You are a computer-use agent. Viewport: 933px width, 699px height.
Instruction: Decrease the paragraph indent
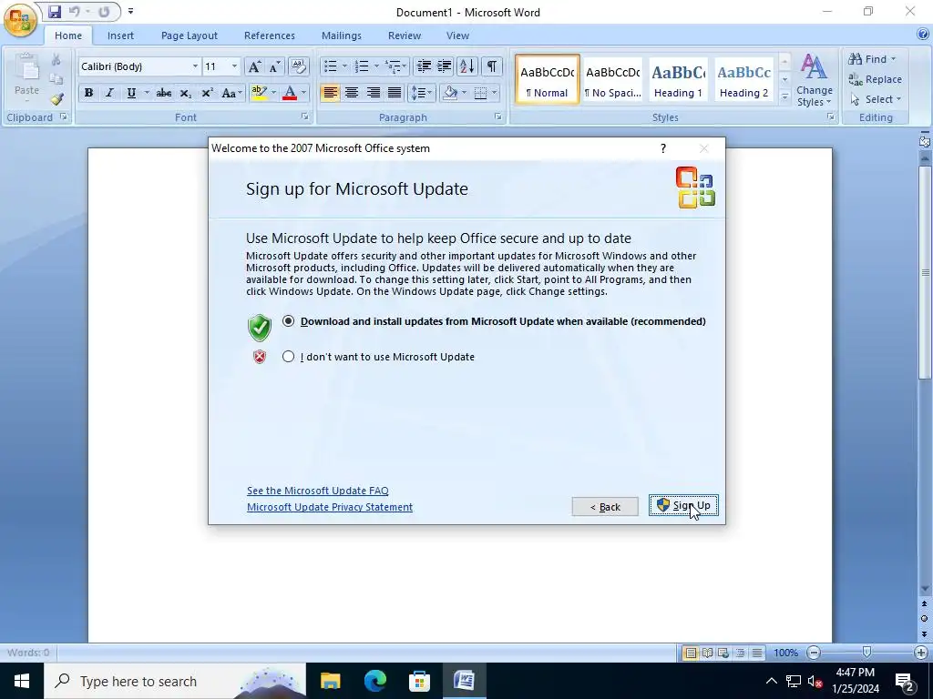(424, 66)
